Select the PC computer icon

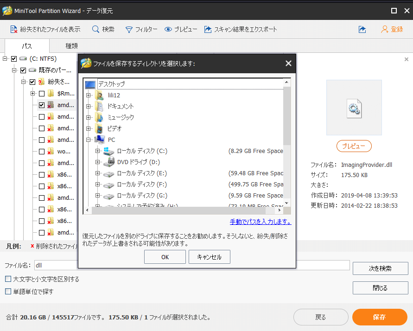tap(100, 140)
